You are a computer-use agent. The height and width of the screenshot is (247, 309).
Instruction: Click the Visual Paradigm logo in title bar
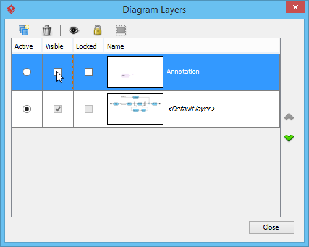click(x=11, y=9)
